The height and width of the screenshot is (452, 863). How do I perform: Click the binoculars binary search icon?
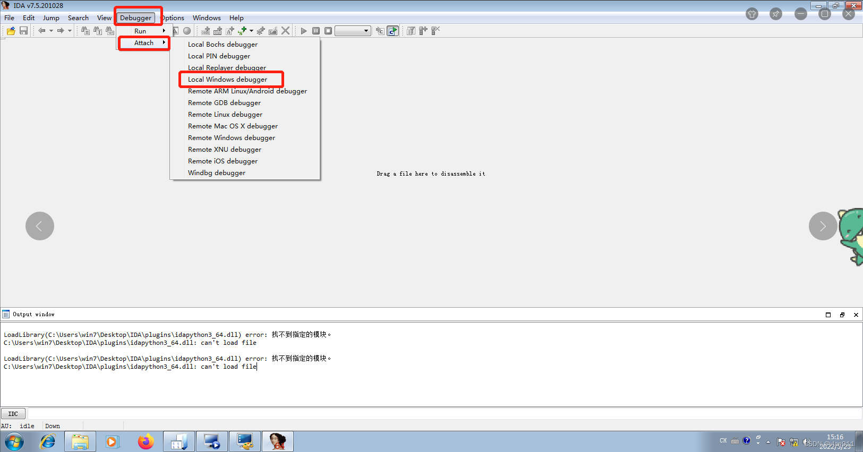(x=110, y=31)
